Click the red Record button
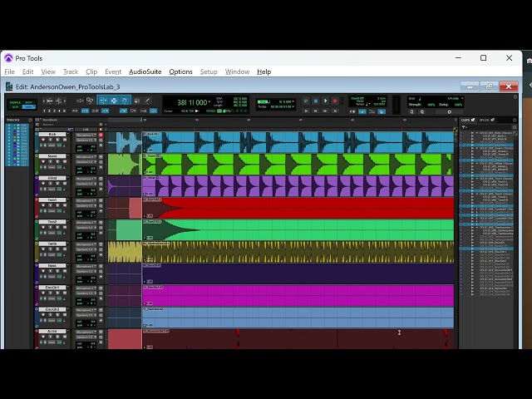Screen dimensions: 532x399 335,101
